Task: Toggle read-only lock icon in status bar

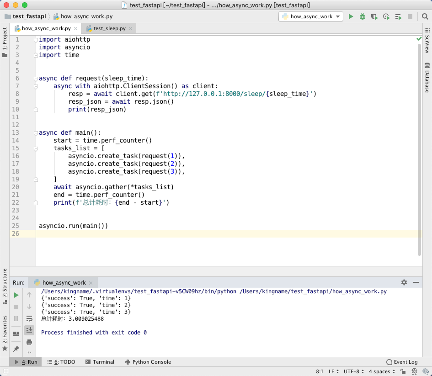Action: [x=403, y=371]
